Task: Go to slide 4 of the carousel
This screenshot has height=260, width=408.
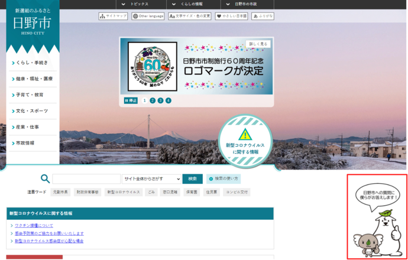Action: click(169, 100)
